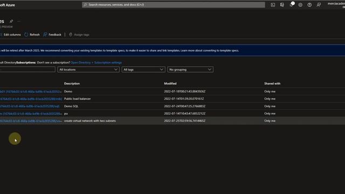This screenshot has width=345, height=194.
Task: Click the Assign tags tag icon
Action: 71,34
